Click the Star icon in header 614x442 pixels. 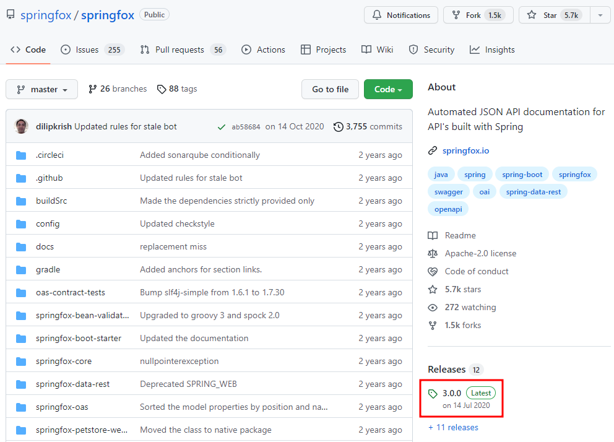[532, 15]
